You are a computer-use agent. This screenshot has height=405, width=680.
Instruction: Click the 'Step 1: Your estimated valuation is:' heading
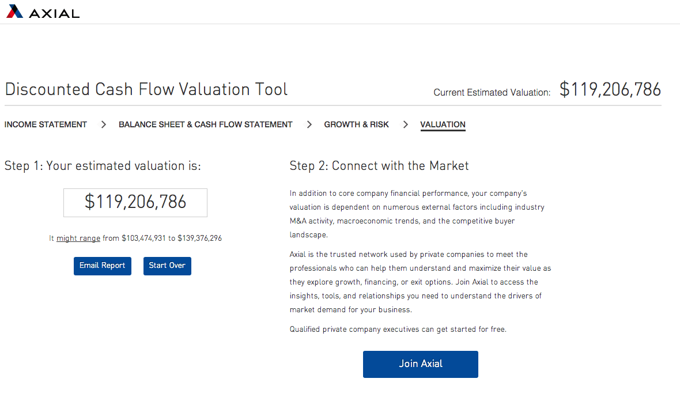tap(103, 166)
